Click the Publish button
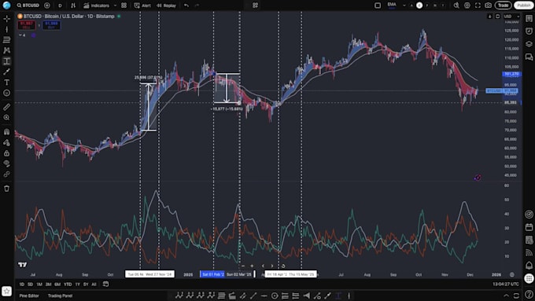Image resolution: width=535 pixels, height=301 pixels. click(x=524, y=6)
